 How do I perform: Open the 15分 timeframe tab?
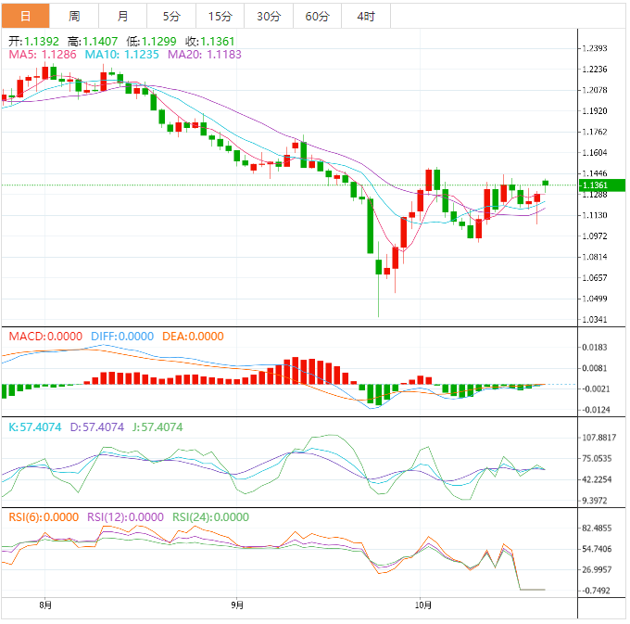pyautogui.click(x=220, y=16)
